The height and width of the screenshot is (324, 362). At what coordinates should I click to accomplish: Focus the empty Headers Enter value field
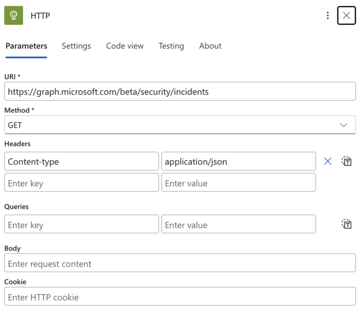click(239, 182)
